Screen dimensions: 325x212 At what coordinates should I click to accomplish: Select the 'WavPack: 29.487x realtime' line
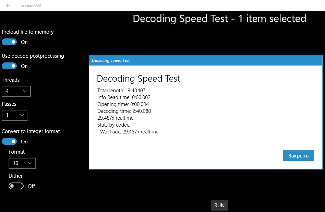tap(129, 131)
